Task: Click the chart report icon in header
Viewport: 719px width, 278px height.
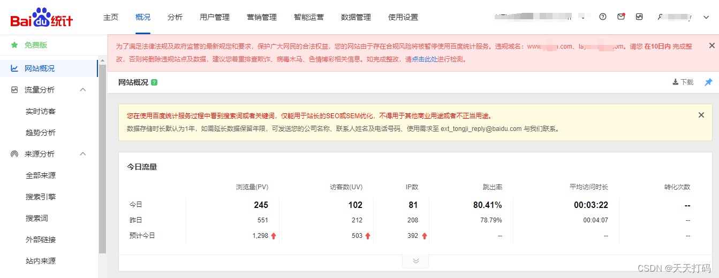Action: pos(639,17)
